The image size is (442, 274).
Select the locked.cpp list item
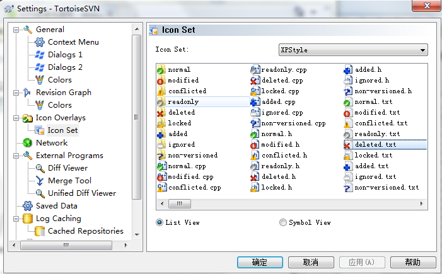coord(275,91)
